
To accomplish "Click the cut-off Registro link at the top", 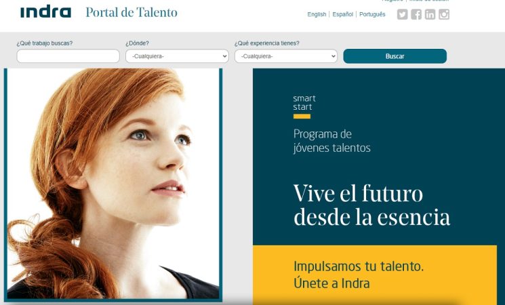I will click(x=392, y=1).
